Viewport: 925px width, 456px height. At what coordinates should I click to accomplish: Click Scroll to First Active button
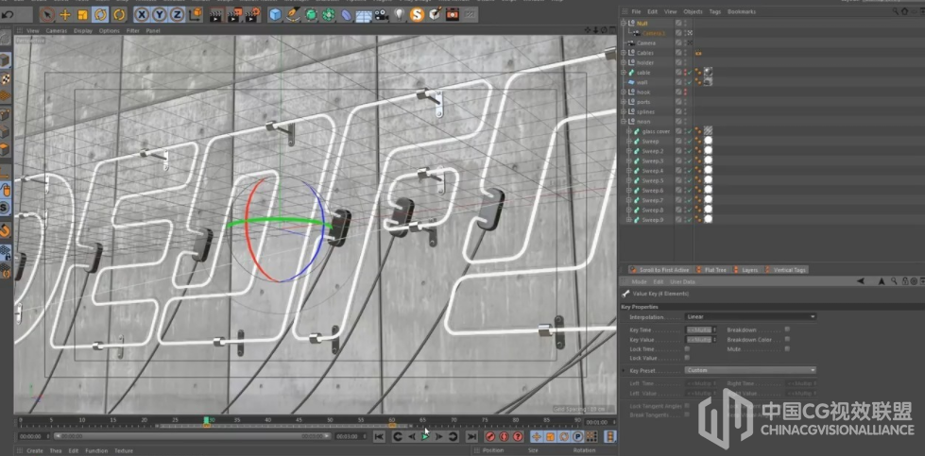pyautogui.click(x=663, y=270)
